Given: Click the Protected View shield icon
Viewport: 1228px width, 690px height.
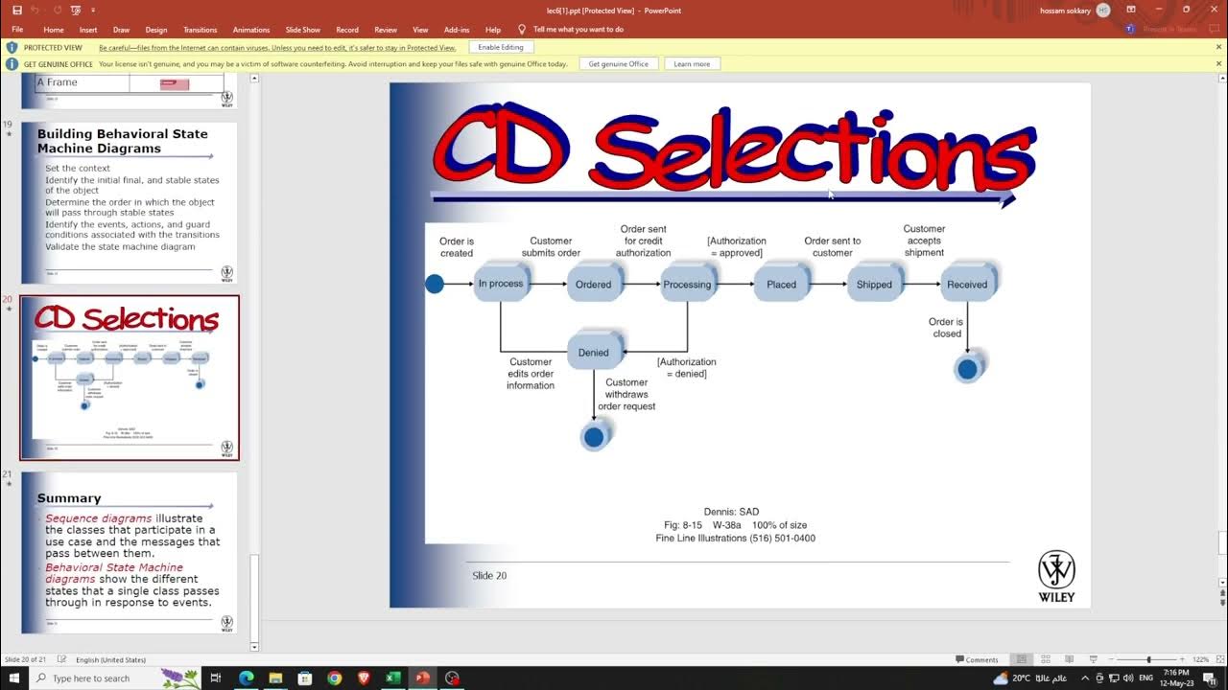Looking at the screenshot, I should [12, 47].
